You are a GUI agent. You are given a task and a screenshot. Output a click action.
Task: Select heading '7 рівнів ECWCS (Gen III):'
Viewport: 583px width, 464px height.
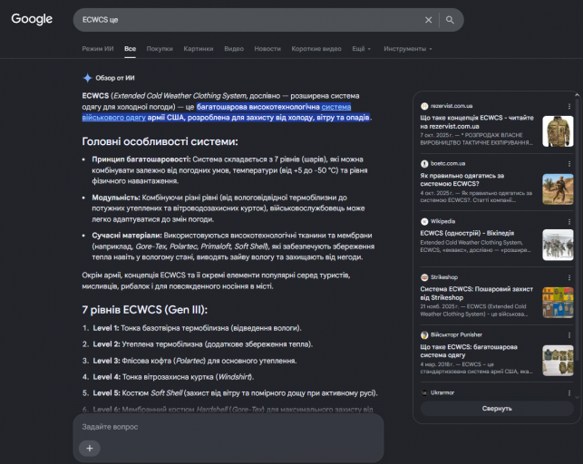[145, 310]
